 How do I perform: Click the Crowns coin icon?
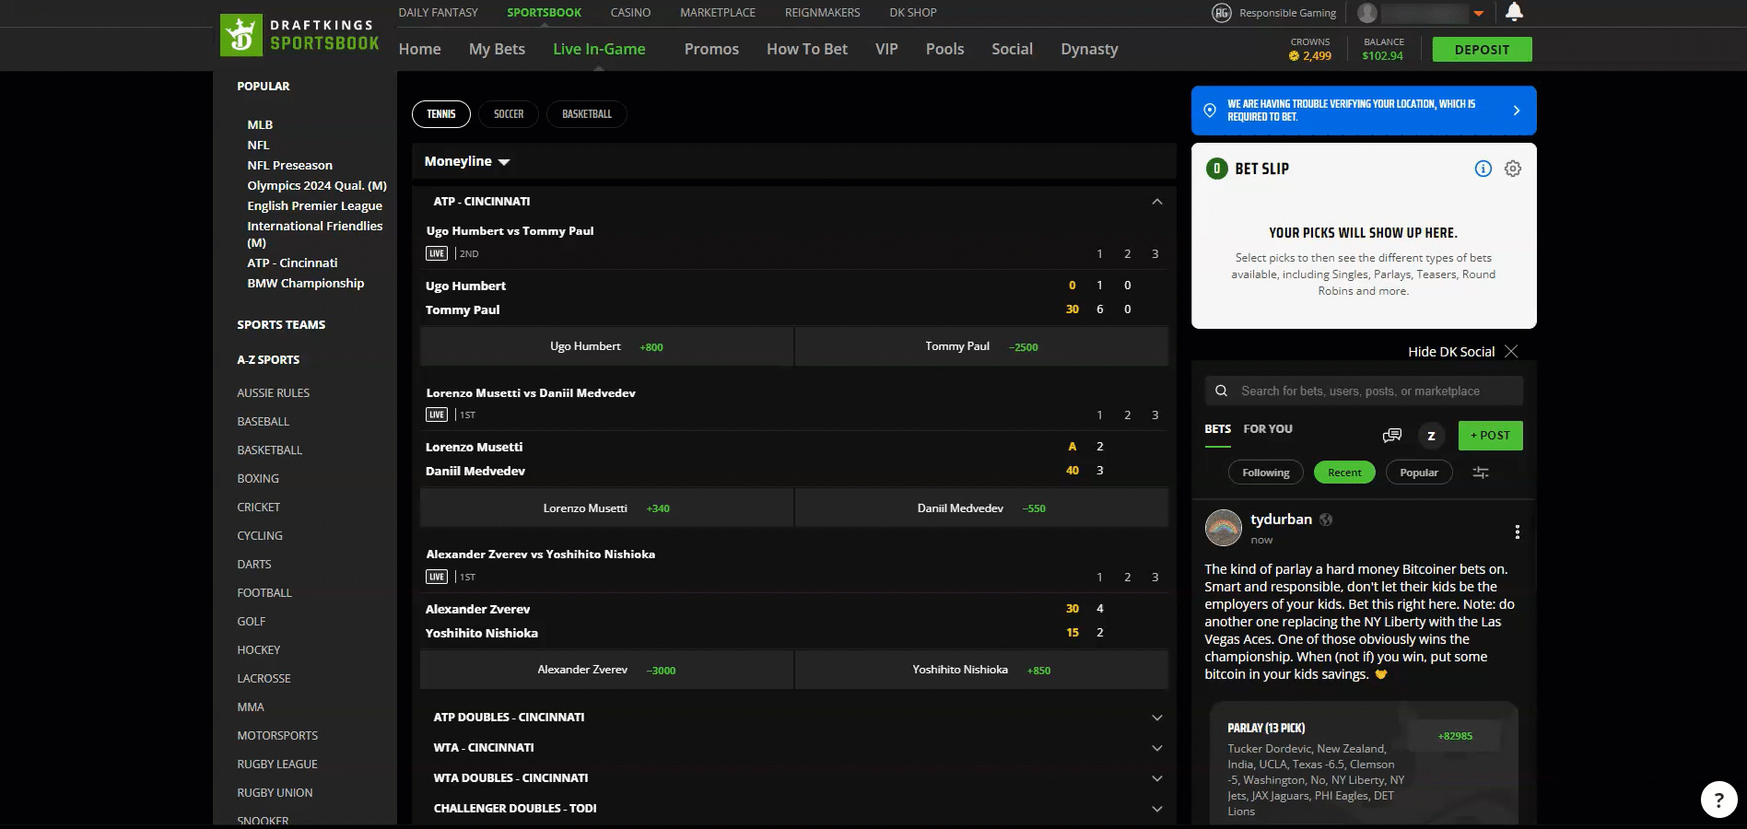click(1294, 56)
